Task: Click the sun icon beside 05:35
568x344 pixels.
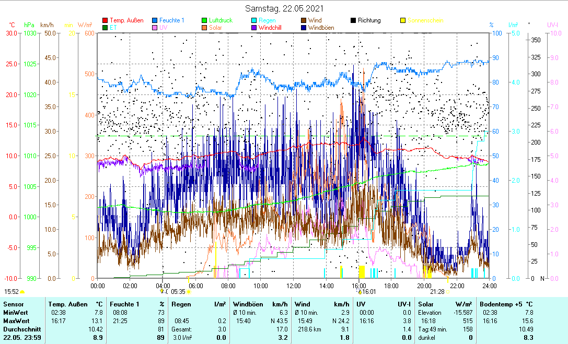Action: (189, 292)
